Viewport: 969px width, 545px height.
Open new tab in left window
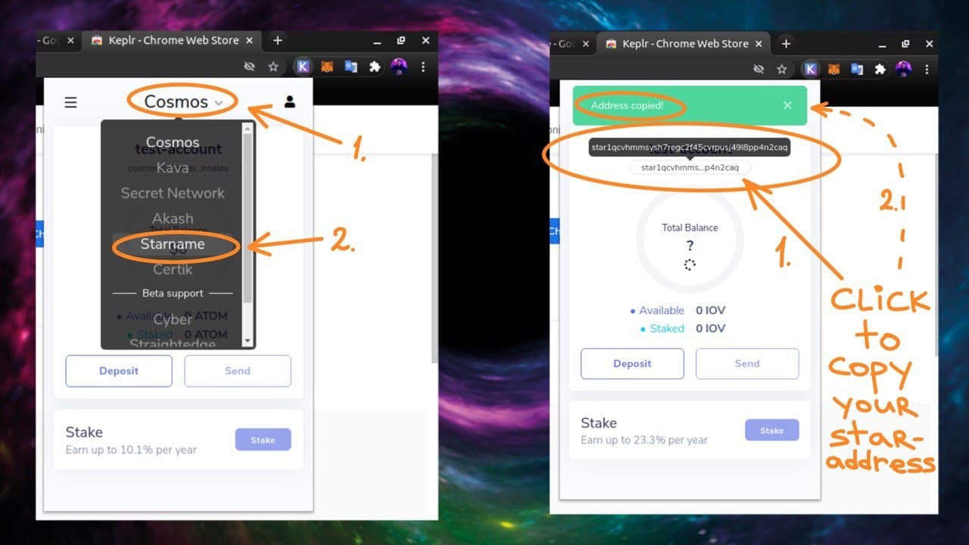pyautogui.click(x=277, y=40)
